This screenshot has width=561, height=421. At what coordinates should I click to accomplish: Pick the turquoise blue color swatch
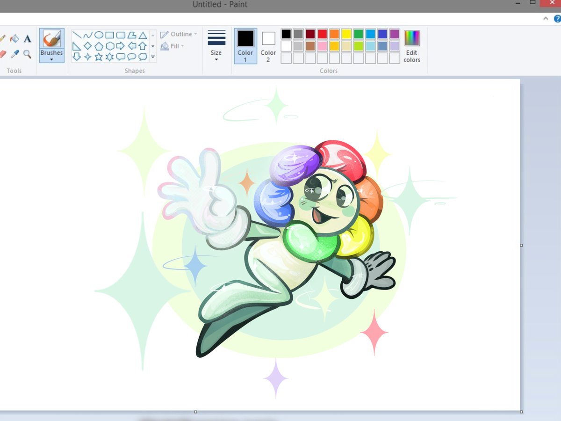(371, 34)
